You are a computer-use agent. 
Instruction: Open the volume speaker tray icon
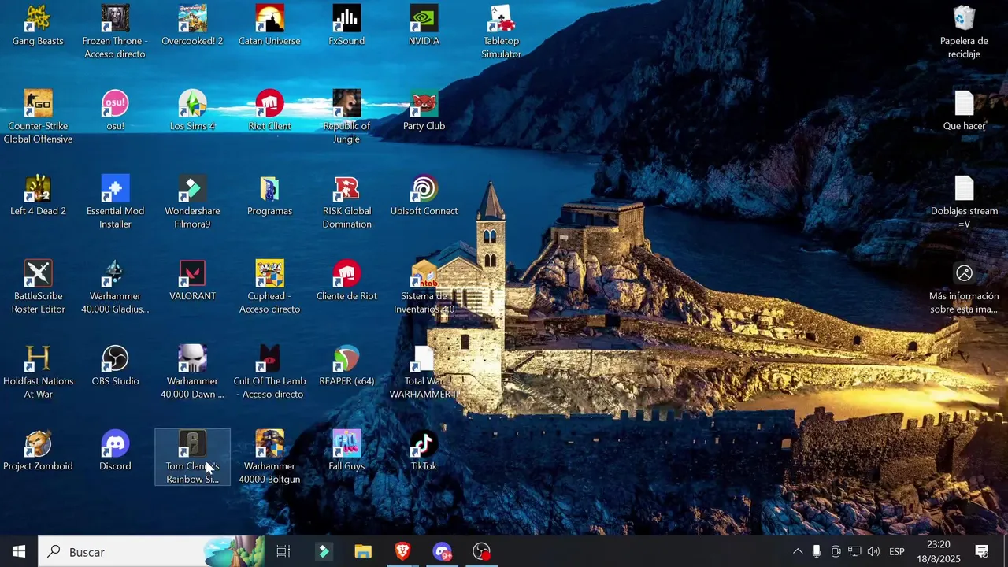click(873, 551)
